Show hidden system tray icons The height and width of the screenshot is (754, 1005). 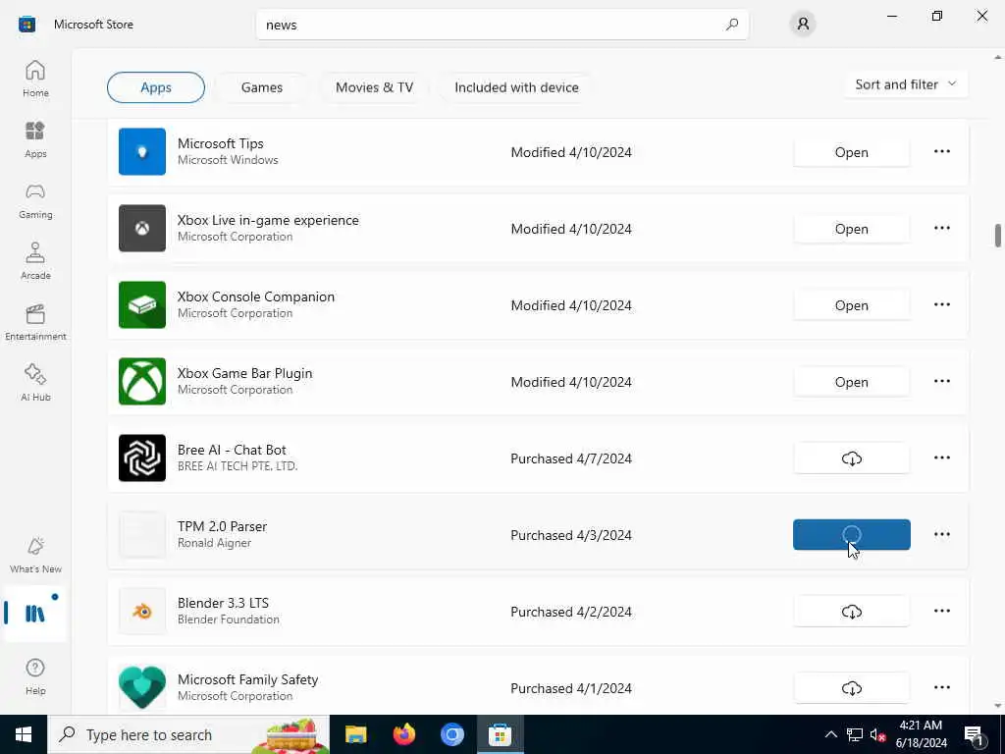click(x=830, y=734)
